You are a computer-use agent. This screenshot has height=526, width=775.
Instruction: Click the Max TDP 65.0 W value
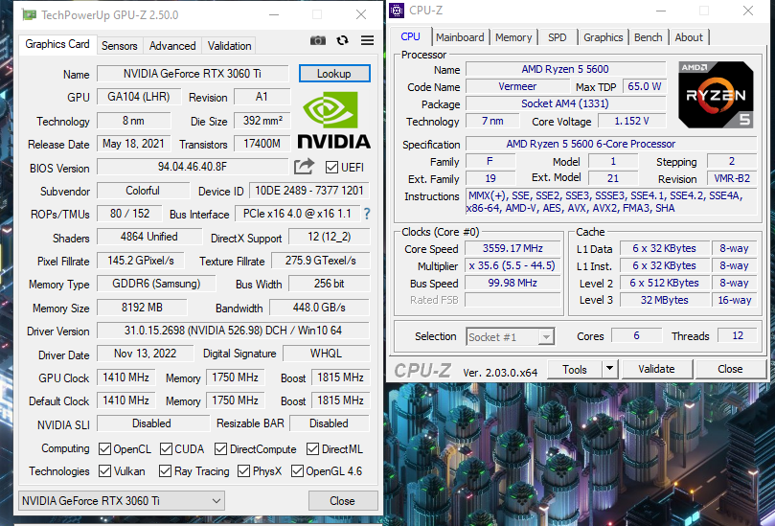tap(645, 86)
